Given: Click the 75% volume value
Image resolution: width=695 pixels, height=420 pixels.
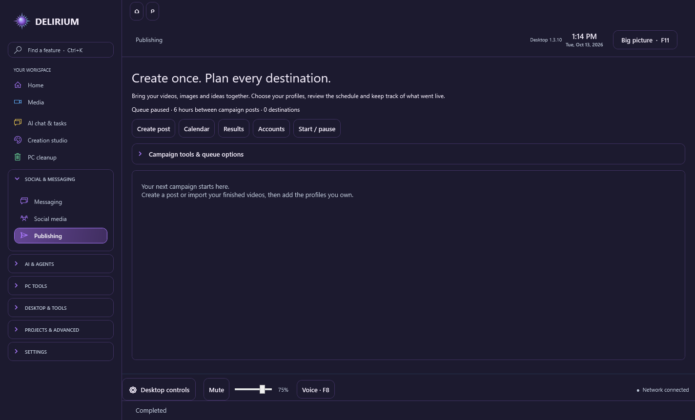Looking at the screenshot, I should 283,390.
